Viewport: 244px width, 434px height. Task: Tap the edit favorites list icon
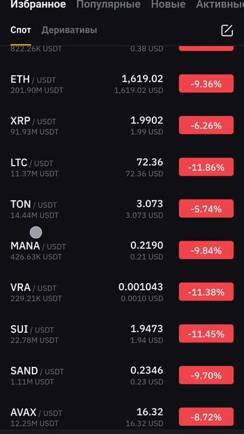[227, 31]
